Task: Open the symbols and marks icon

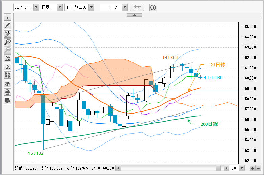Action: tap(7, 75)
